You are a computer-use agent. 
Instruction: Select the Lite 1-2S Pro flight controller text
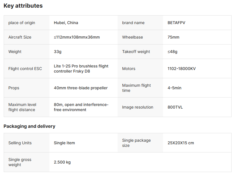coord(81,69)
